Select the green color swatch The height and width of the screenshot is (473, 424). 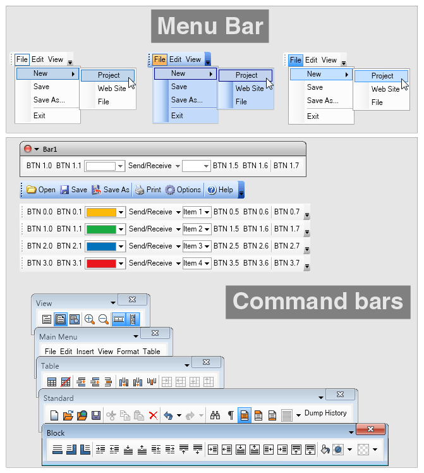coord(100,229)
